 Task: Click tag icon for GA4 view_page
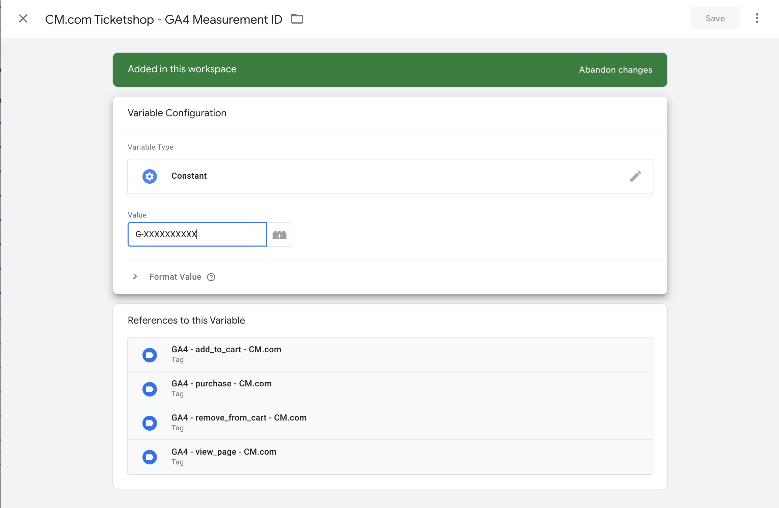click(150, 457)
